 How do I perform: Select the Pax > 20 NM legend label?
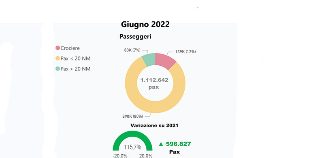(75, 69)
